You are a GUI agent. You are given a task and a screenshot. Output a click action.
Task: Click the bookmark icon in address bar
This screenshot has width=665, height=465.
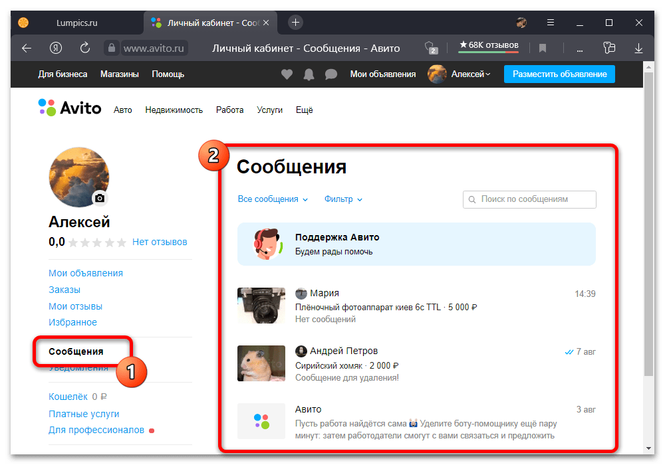(x=543, y=48)
